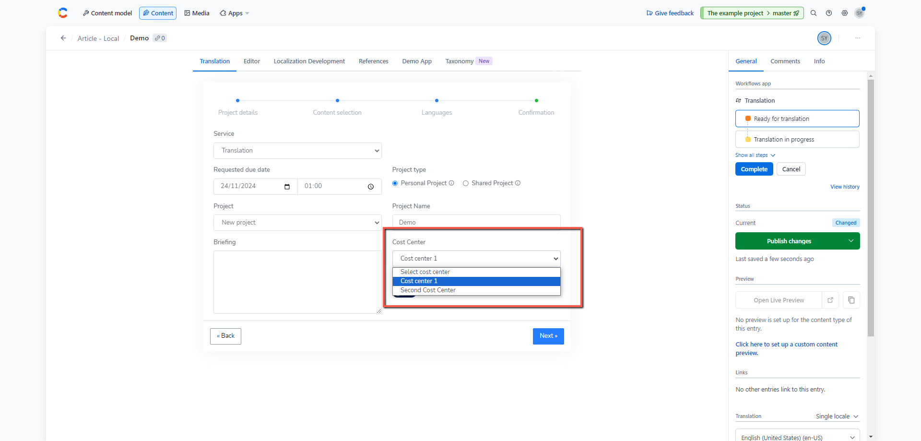Click the SY user avatar in entry header
Screen dimensions: 921x441
click(824, 38)
